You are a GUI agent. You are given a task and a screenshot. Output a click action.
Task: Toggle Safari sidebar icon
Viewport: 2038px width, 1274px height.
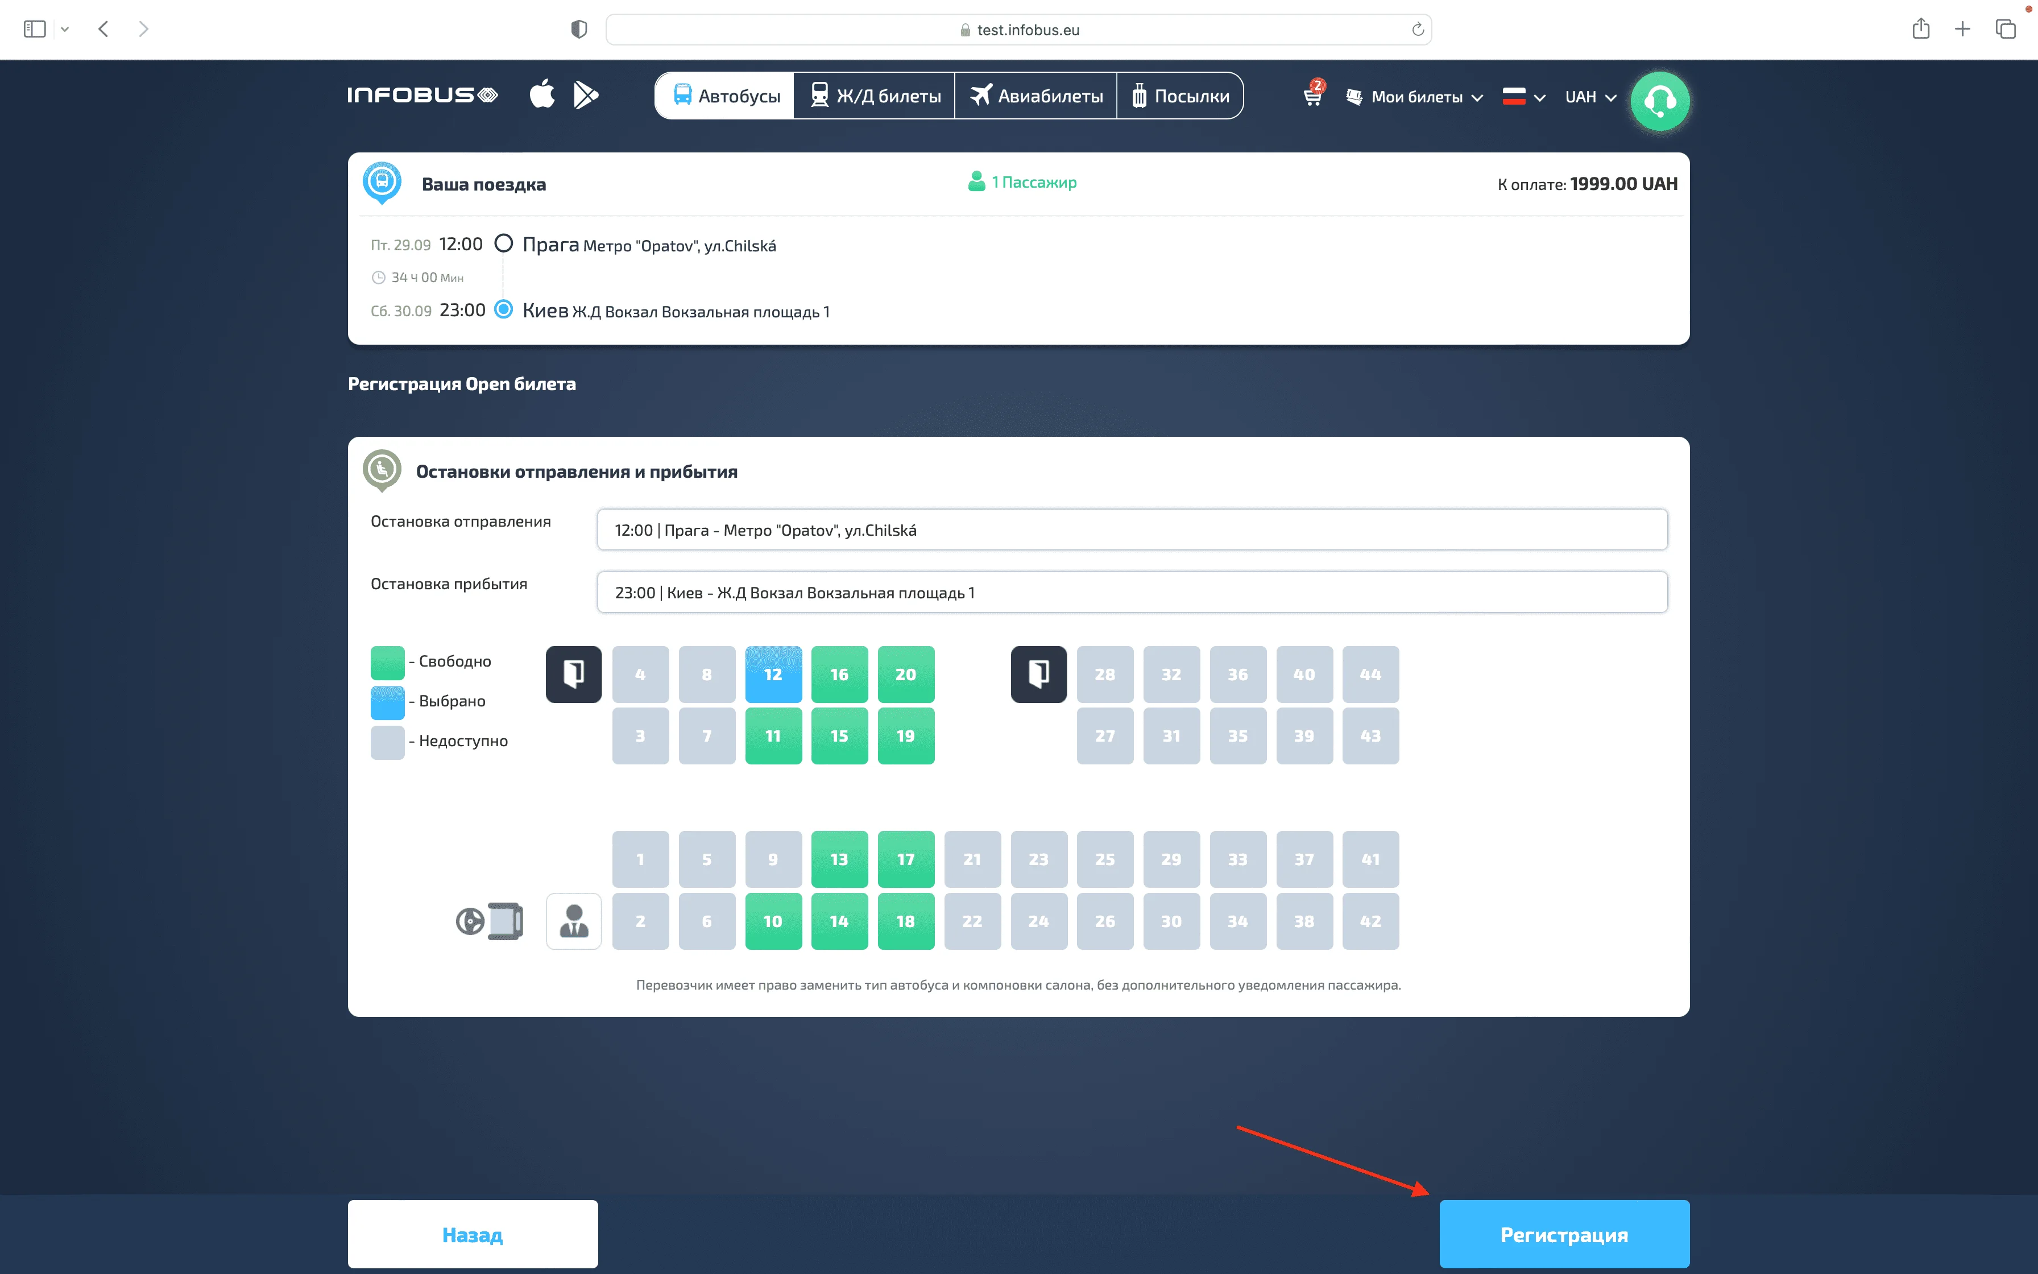[35, 30]
